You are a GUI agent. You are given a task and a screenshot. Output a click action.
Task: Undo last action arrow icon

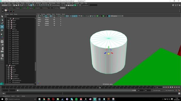21,5
